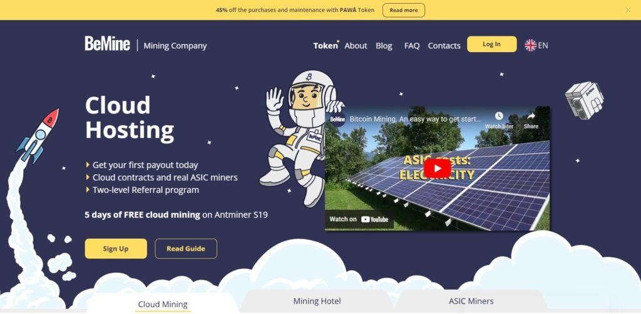
Task: Click the Log In button
Action: pos(492,44)
